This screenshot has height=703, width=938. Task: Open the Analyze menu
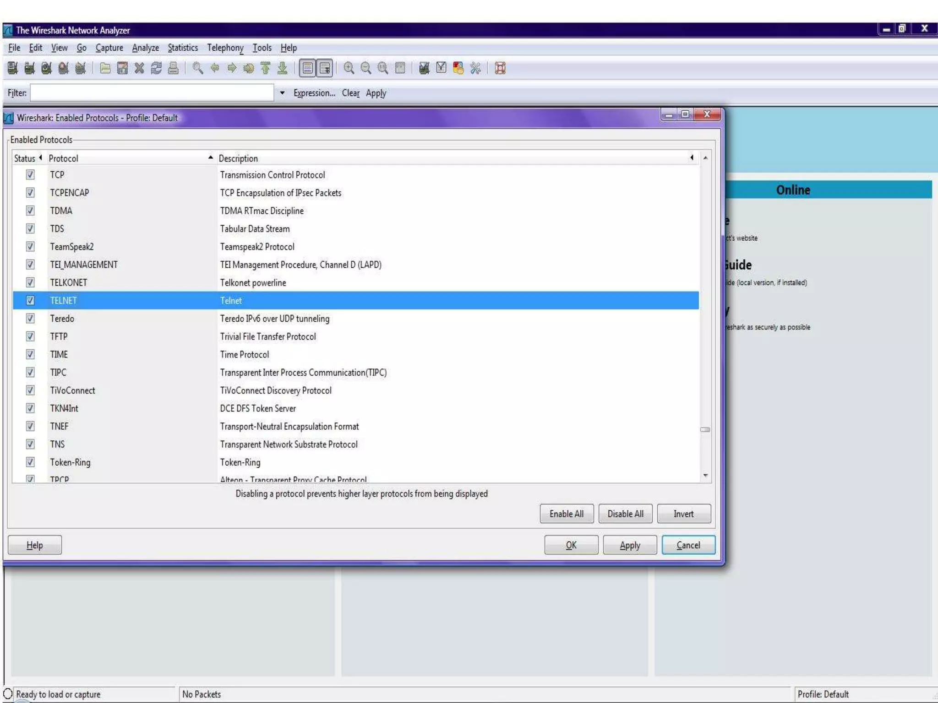click(x=145, y=48)
